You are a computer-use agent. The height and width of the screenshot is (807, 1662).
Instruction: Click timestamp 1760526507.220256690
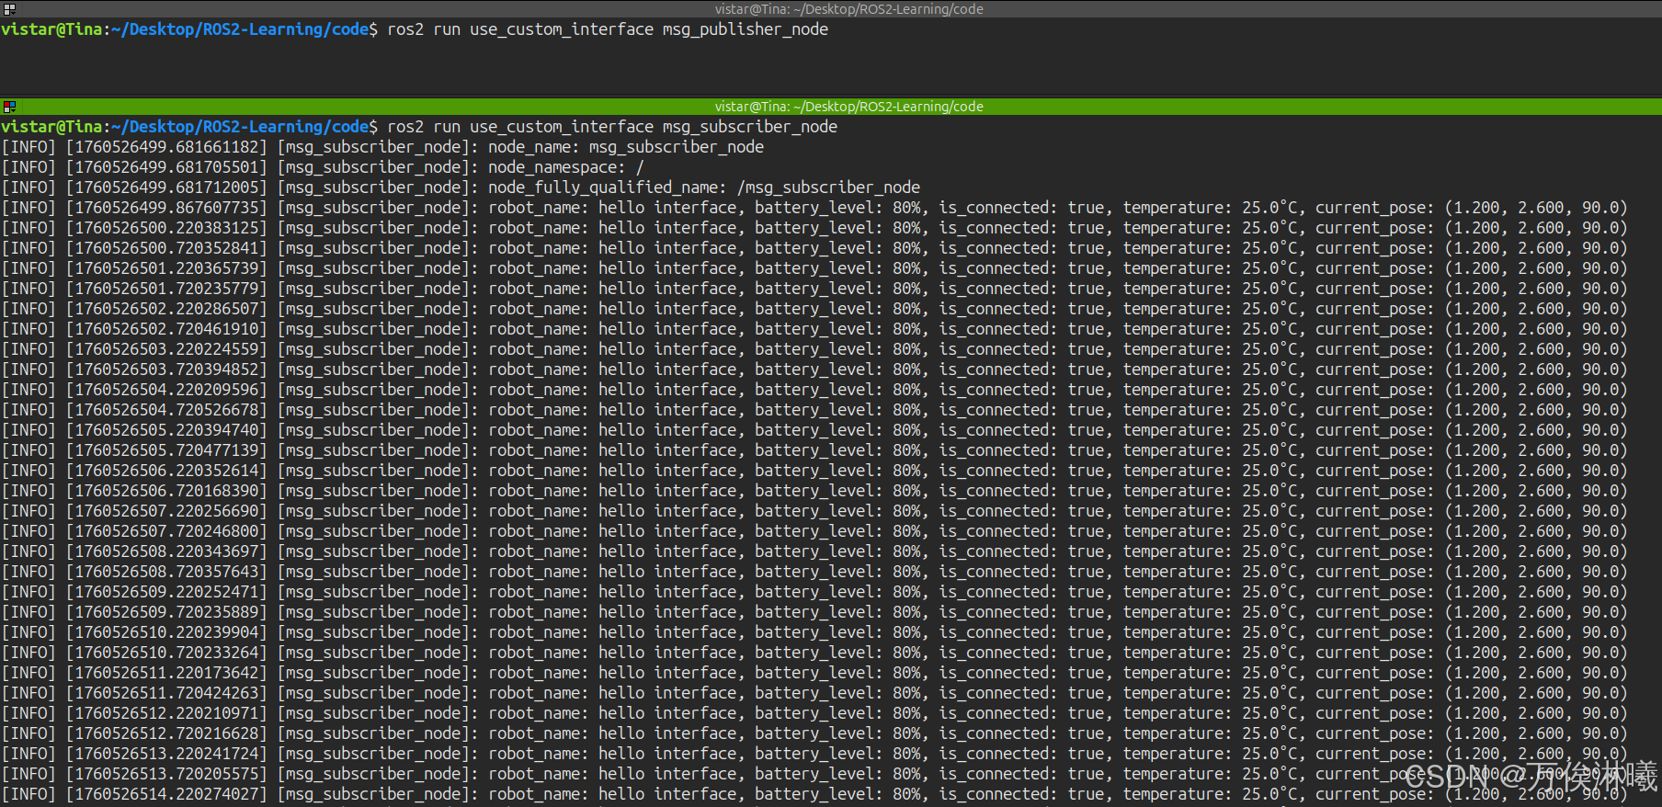tap(166, 511)
